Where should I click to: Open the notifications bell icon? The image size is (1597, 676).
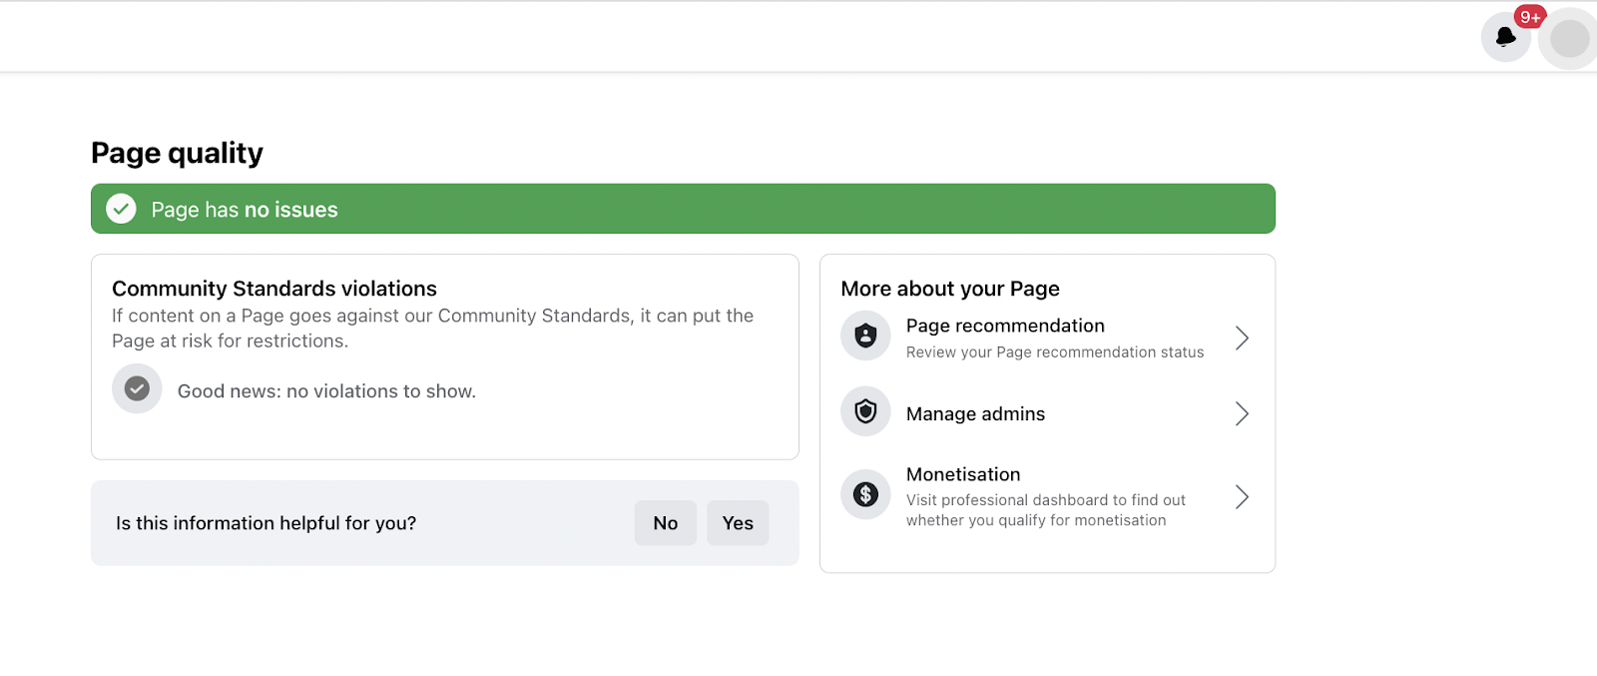click(1505, 38)
